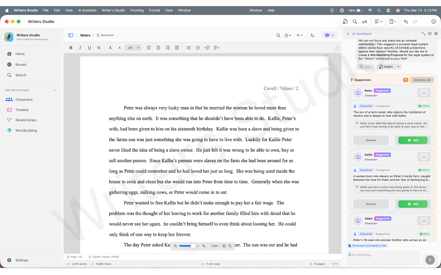This screenshot has height=275, width=441.
Task: Center align the text
Action: (158, 48)
